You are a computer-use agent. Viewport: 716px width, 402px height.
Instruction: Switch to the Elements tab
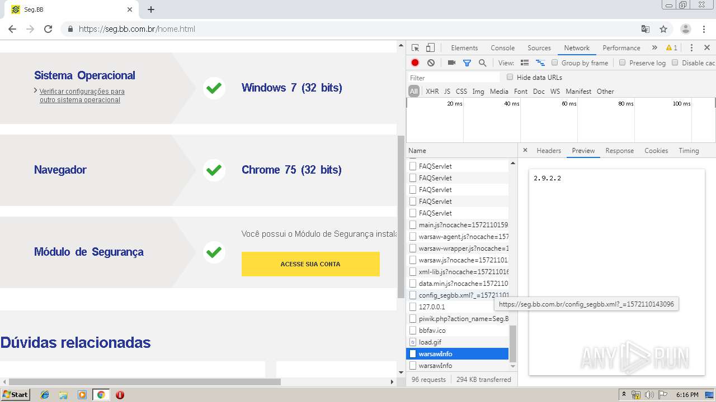tap(464, 48)
